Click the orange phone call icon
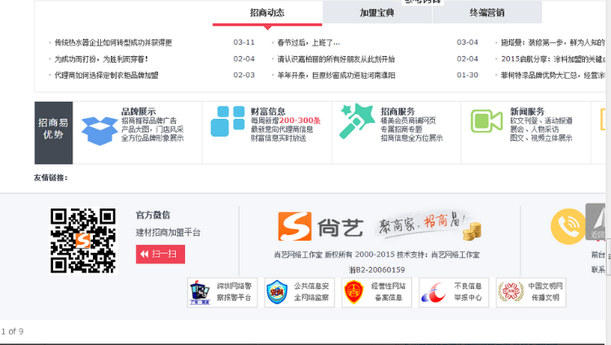 [568, 226]
